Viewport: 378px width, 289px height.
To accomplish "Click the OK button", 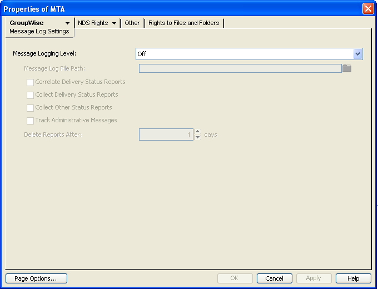I will click(235, 278).
